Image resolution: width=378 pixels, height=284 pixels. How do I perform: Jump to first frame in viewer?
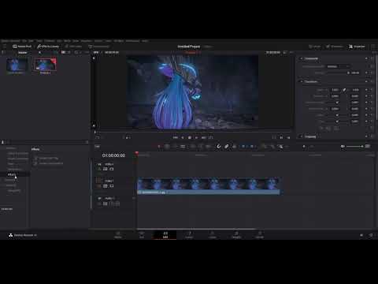point(176,137)
